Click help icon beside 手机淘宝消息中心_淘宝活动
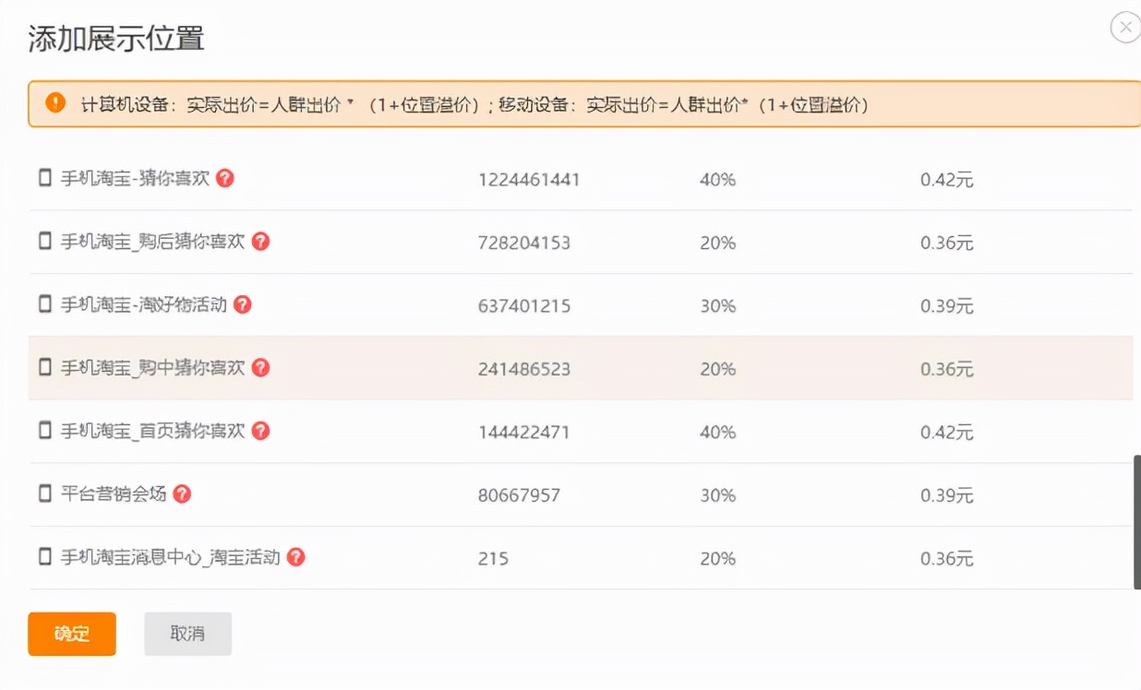1141x690 pixels. 295,556
